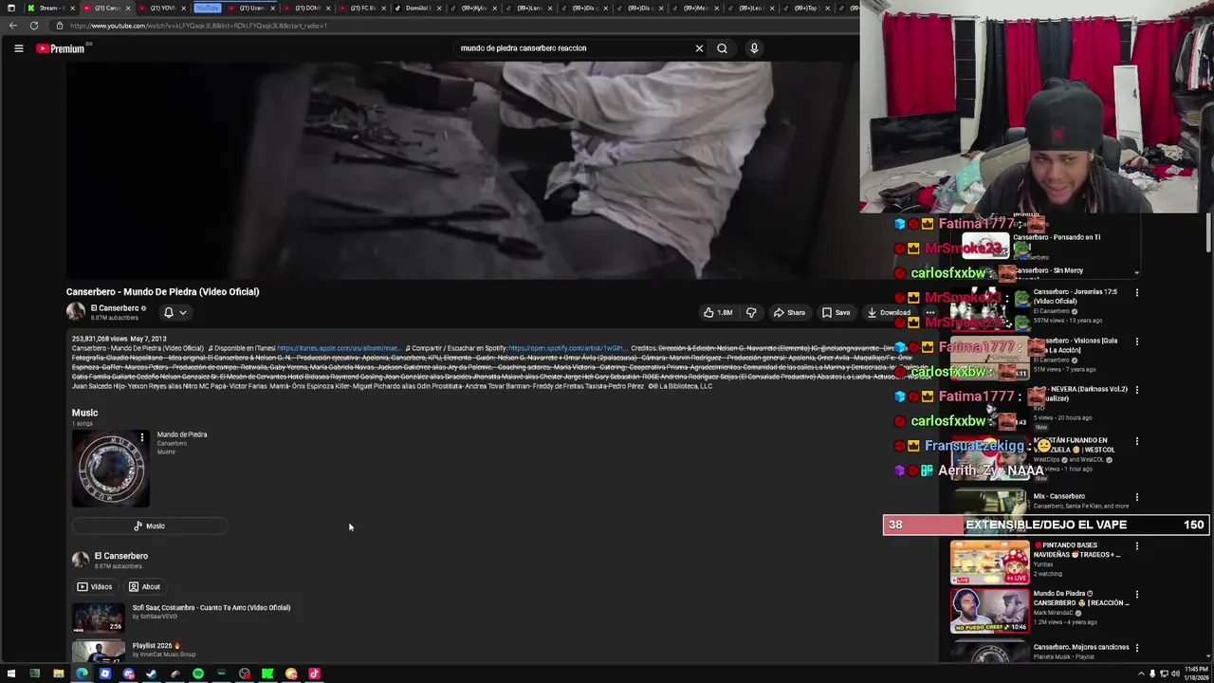The height and width of the screenshot is (683, 1214).
Task: Open About tab of El Canserbero
Action: pyautogui.click(x=144, y=586)
